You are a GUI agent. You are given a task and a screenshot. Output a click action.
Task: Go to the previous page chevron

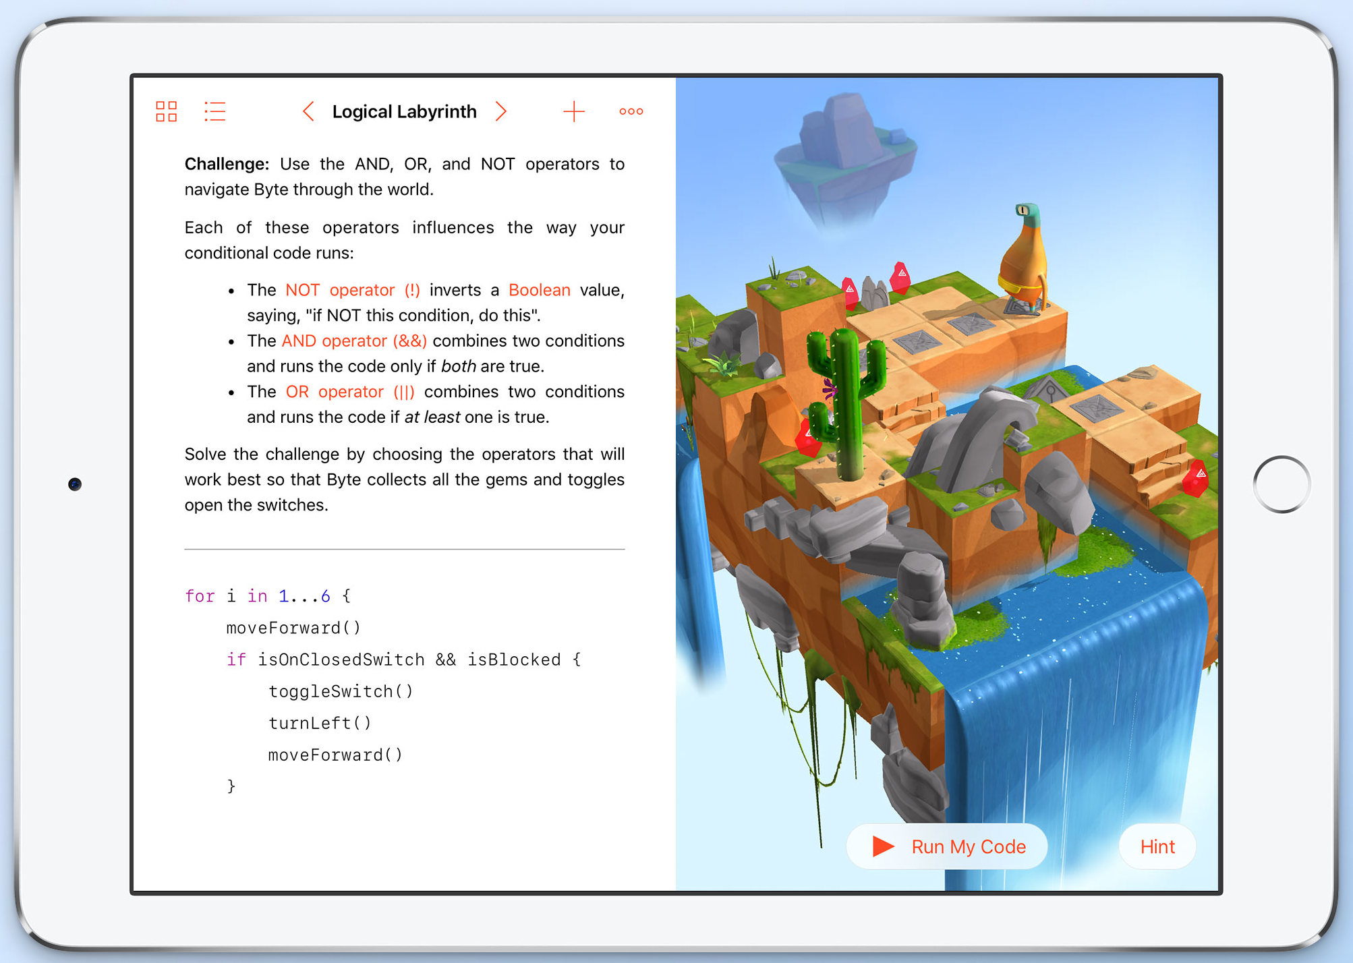308,111
